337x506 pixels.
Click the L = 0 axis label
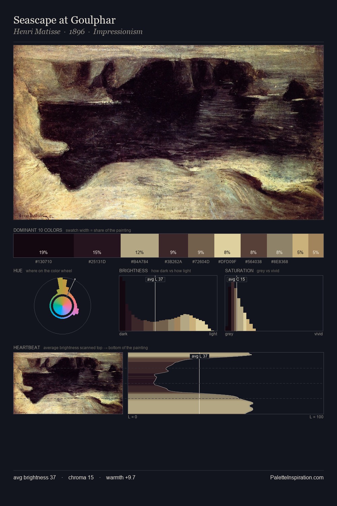(x=132, y=417)
